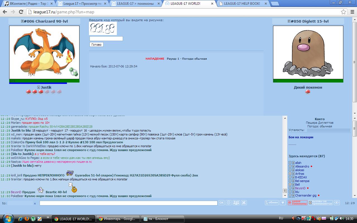
Task: Open Allesandro's user link in list
Action: tap(302, 166)
